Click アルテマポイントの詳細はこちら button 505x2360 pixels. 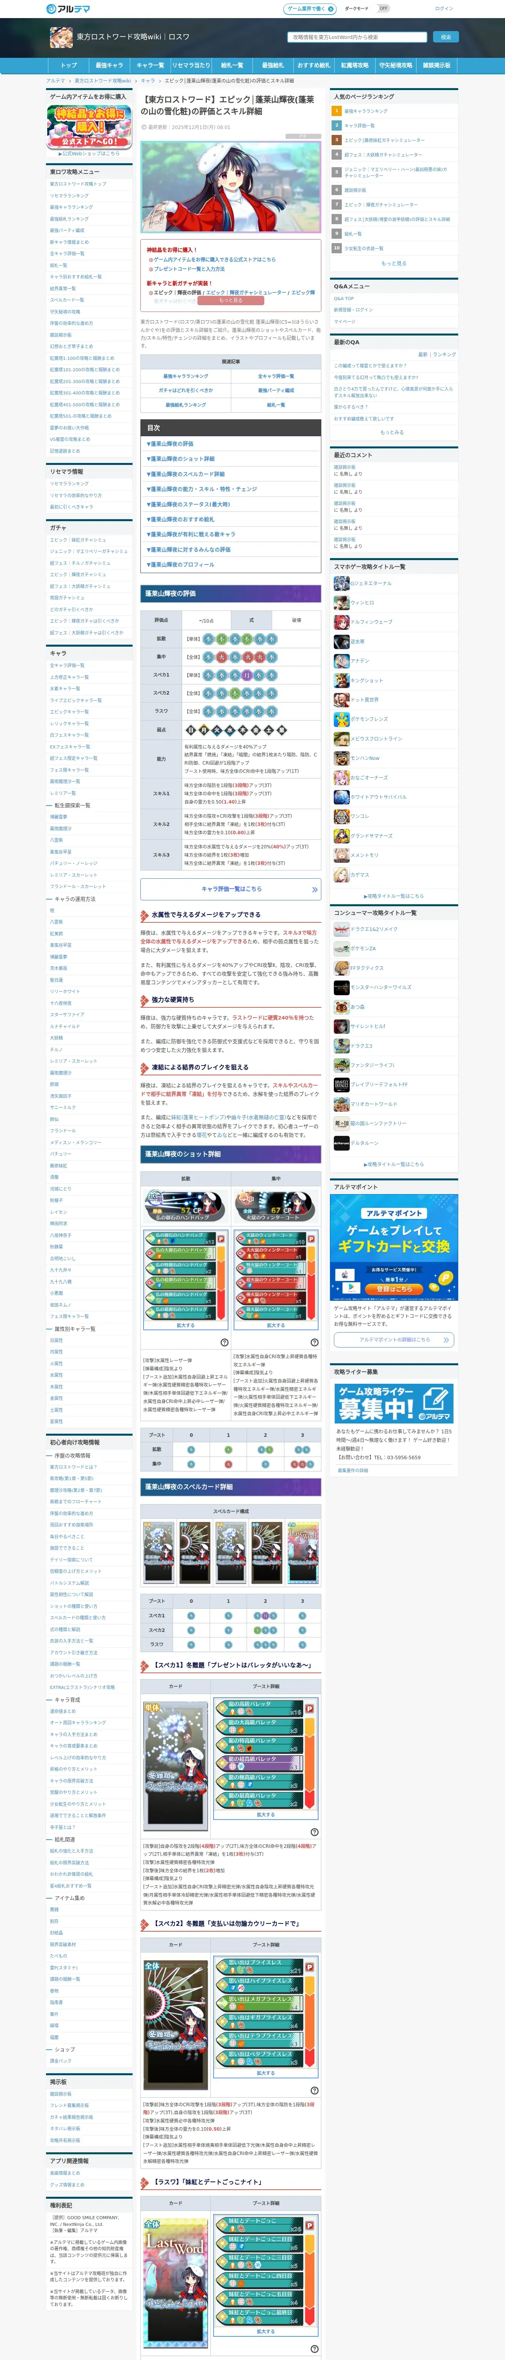coord(394,1339)
